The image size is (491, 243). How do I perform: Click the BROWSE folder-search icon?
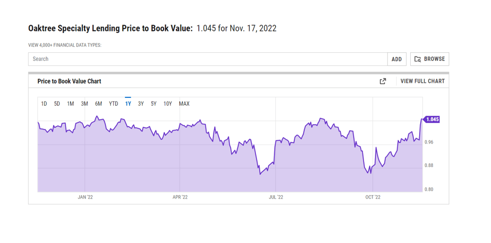click(x=418, y=59)
